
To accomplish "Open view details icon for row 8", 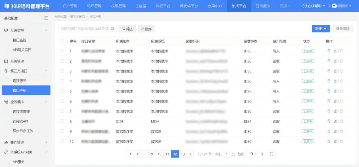I will point(329,121).
